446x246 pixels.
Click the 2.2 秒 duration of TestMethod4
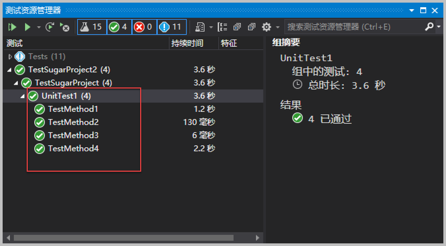click(205, 148)
